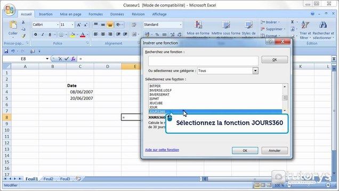
Task: Click OK beside Annuler in dialog
Action: click(245, 151)
